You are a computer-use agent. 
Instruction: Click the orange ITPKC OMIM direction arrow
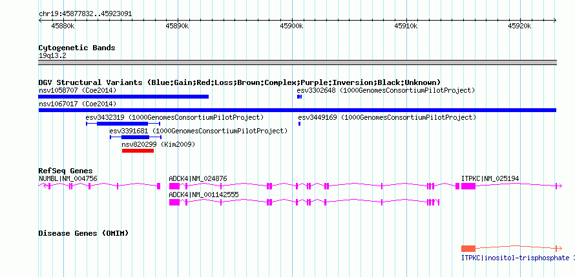[x=559, y=249]
